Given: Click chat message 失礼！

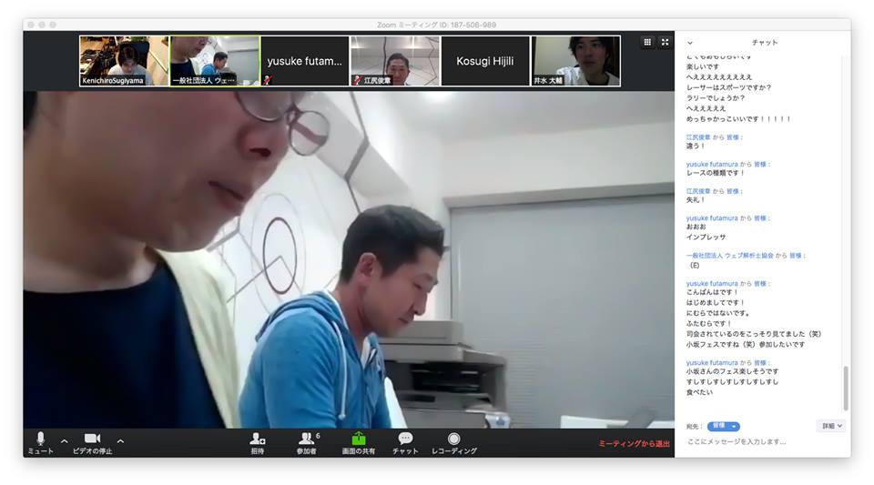Looking at the screenshot, I should tap(695, 200).
